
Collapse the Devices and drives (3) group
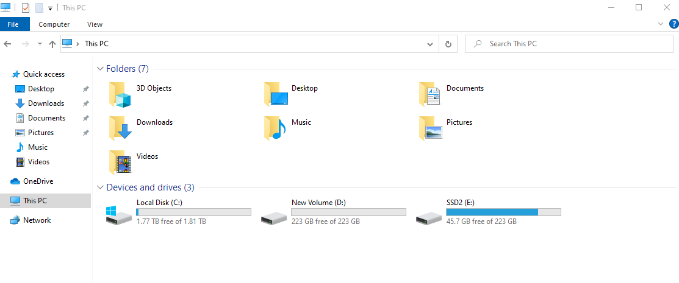(x=101, y=187)
